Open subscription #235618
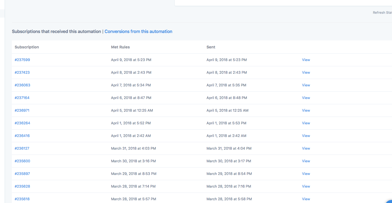This screenshot has height=203, width=392. tap(22, 199)
